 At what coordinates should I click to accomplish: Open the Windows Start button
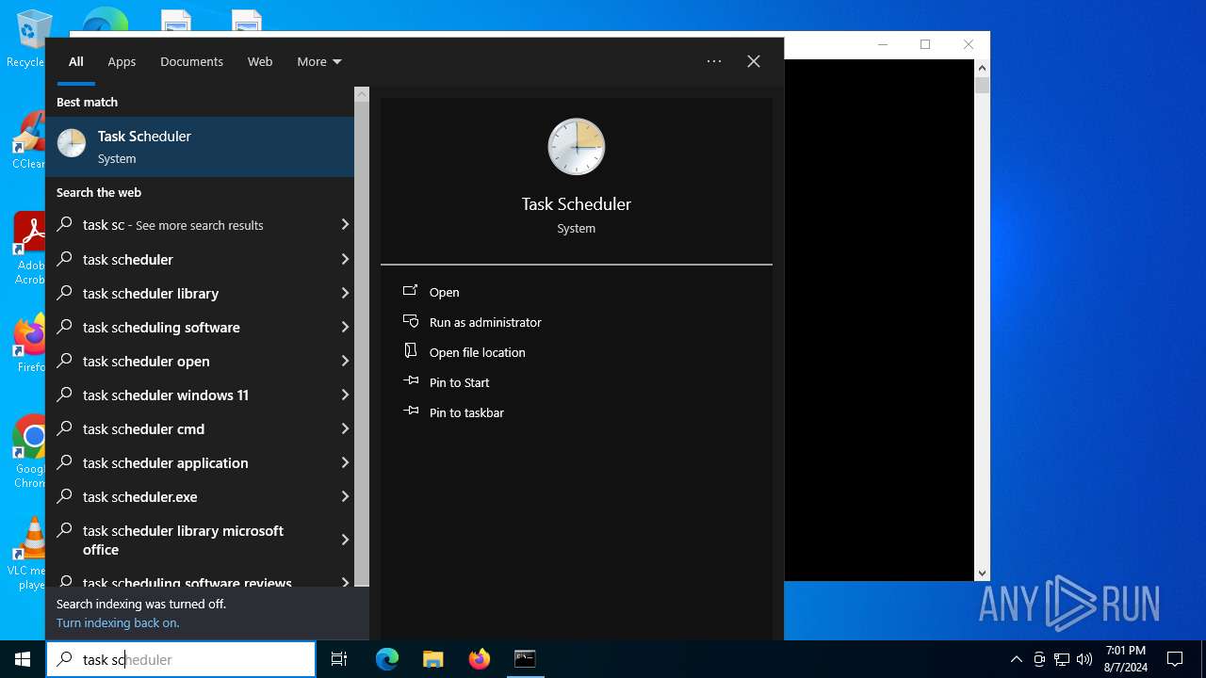click(x=23, y=659)
